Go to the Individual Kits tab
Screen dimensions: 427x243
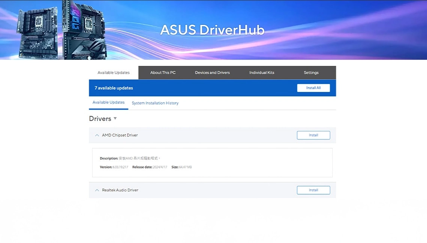coord(262,72)
